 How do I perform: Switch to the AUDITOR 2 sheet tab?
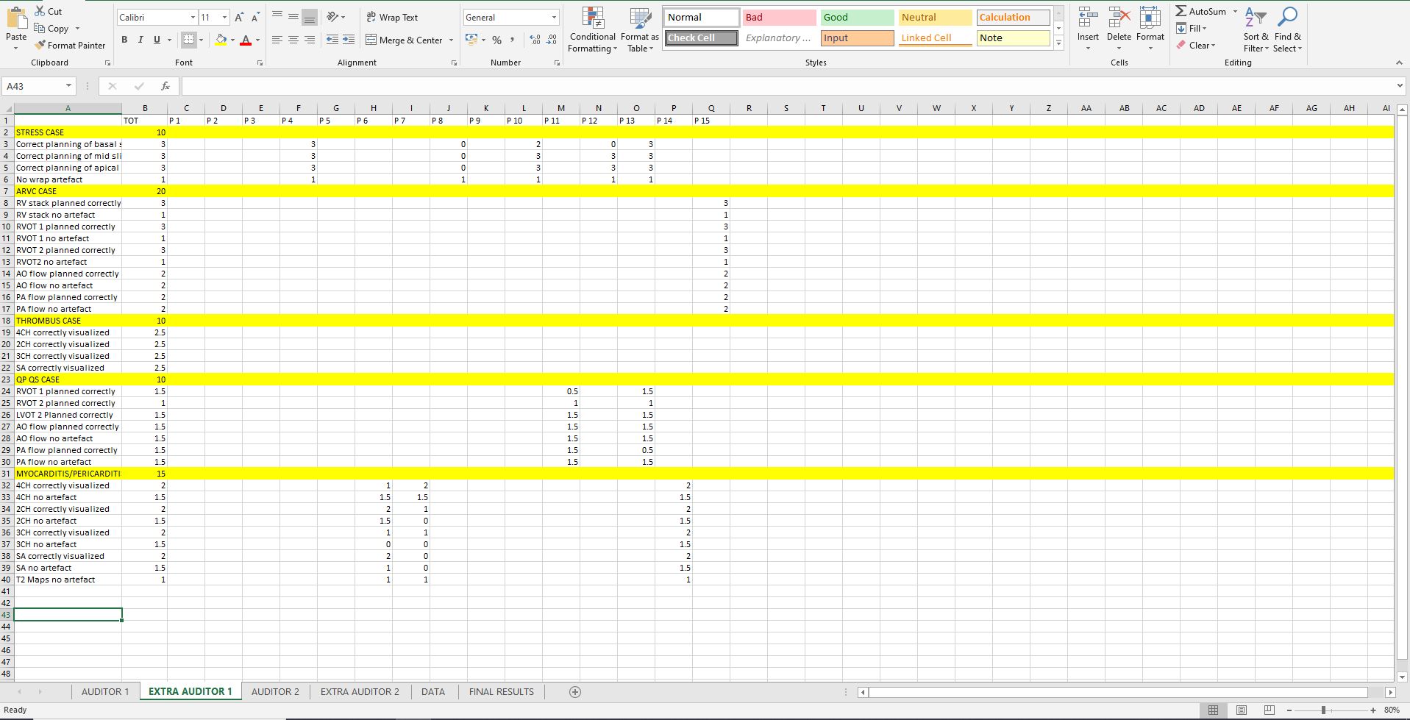[x=275, y=692]
